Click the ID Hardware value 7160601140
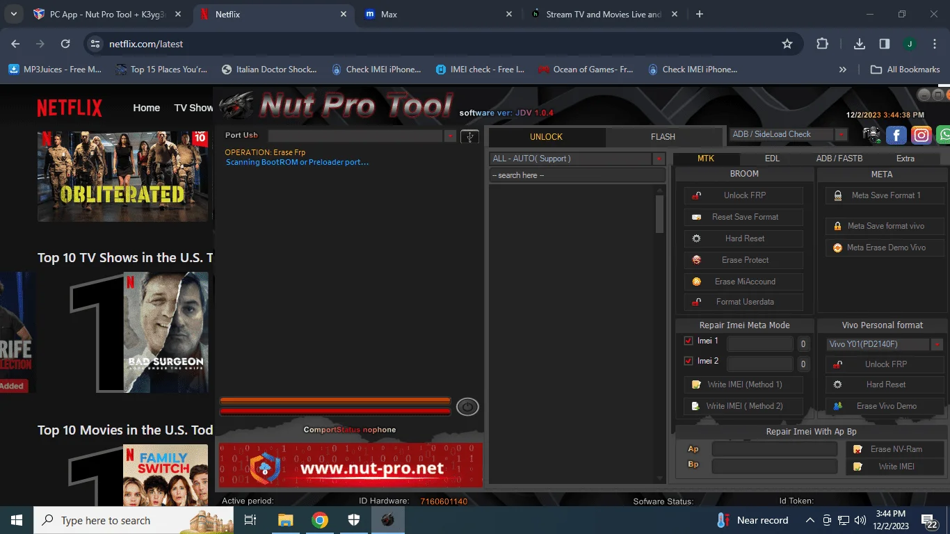 pos(444,501)
